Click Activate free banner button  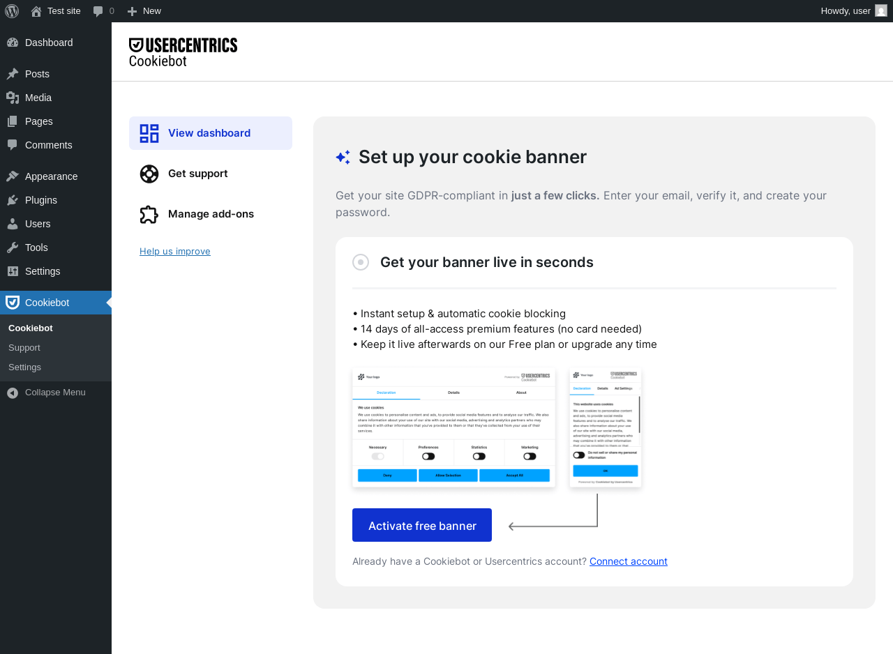(422, 525)
